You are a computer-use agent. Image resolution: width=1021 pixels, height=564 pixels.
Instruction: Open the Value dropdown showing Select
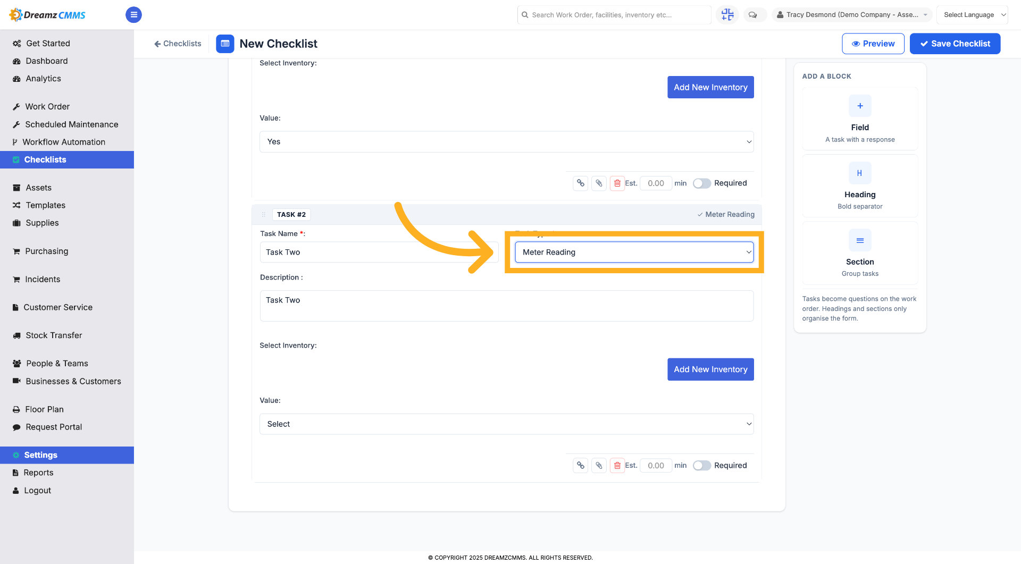pyautogui.click(x=507, y=424)
